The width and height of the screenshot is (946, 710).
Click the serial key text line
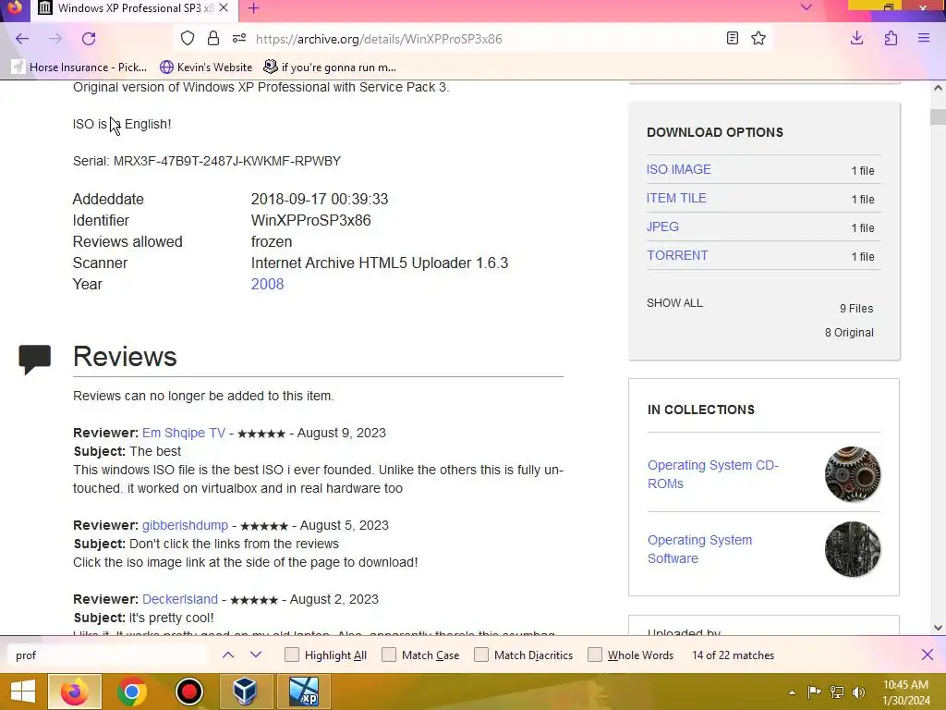207,161
